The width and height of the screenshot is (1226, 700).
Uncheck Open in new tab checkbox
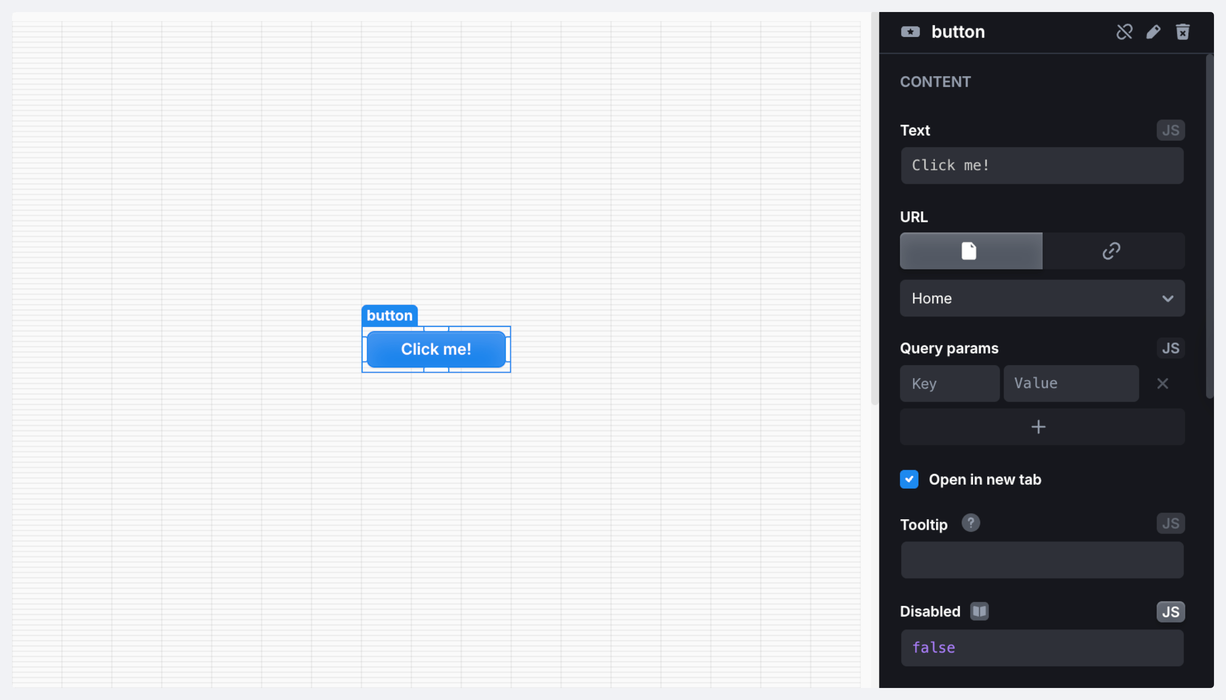point(909,479)
